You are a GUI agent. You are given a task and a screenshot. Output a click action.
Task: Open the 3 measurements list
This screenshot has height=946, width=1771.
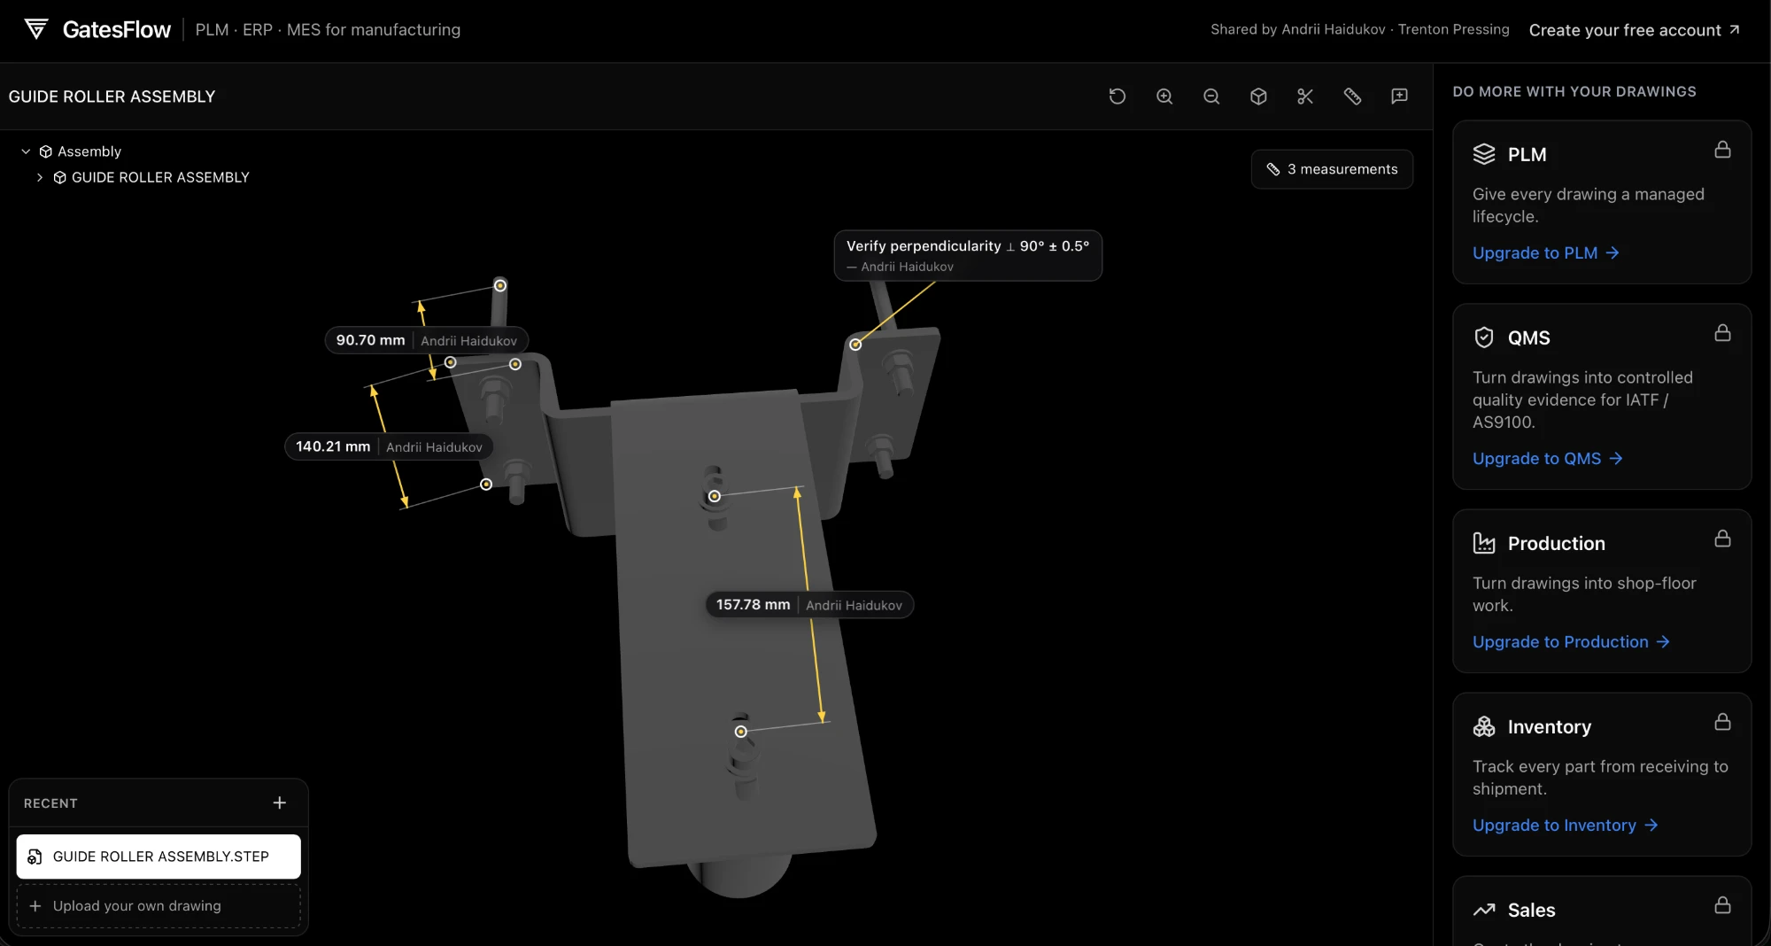pyautogui.click(x=1332, y=169)
